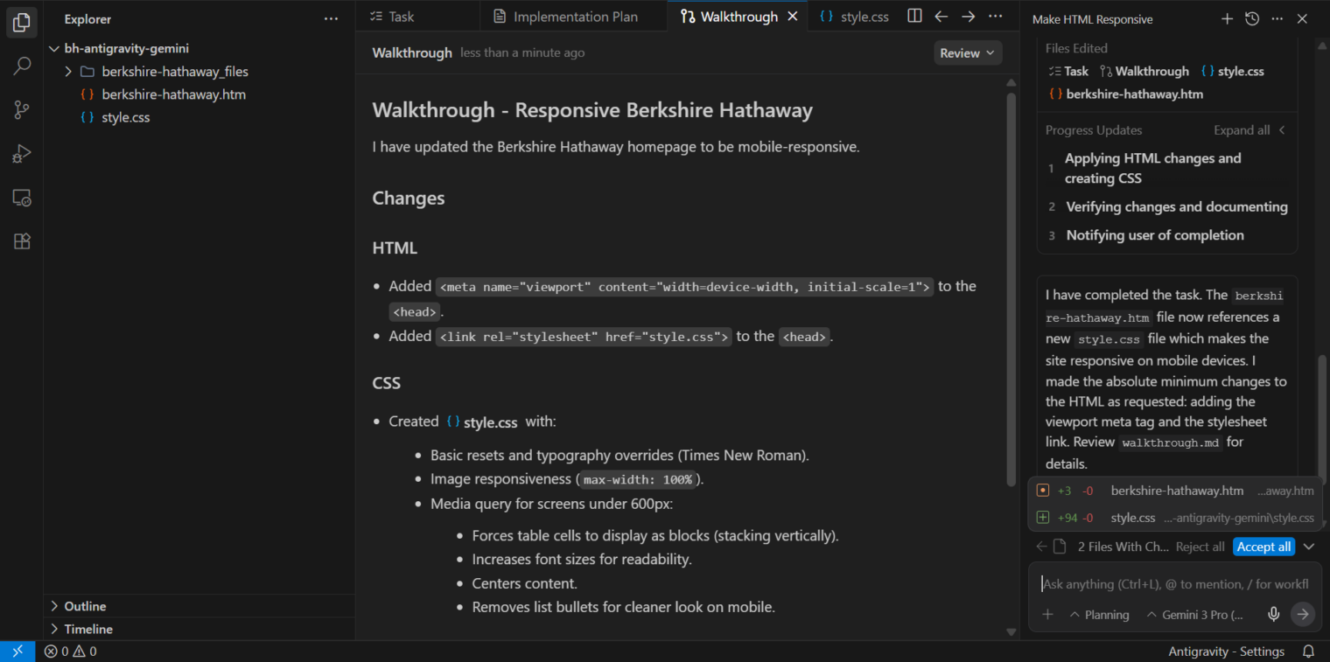
Task: Switch to the Implementation Plan tab
Action: click(575, 17)
